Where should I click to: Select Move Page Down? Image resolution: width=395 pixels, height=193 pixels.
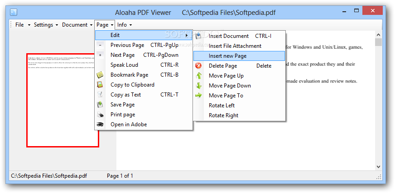point(239,86)
